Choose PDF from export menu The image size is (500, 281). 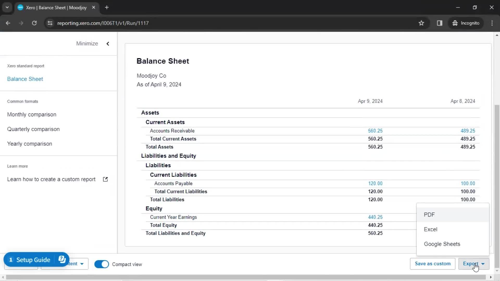(453, 215)
